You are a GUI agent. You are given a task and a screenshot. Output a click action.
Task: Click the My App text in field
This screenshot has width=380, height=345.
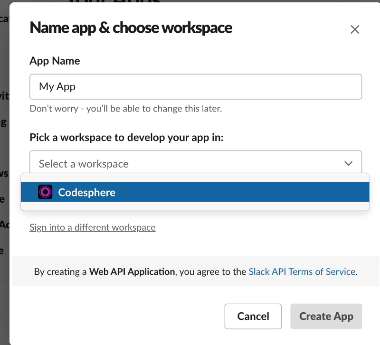tap(57, 86)
